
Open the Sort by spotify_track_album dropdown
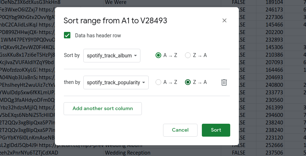click(112, 56)
